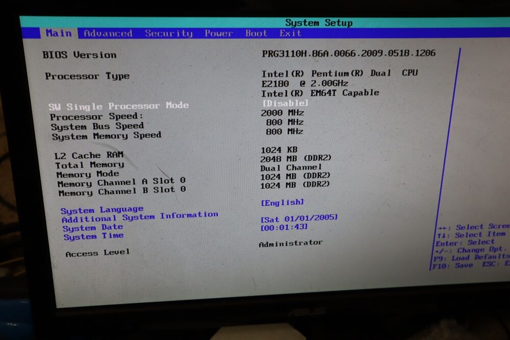Change the [Disable] value setting
This screenshot has width=510, height=340.
tap(285, 103)
